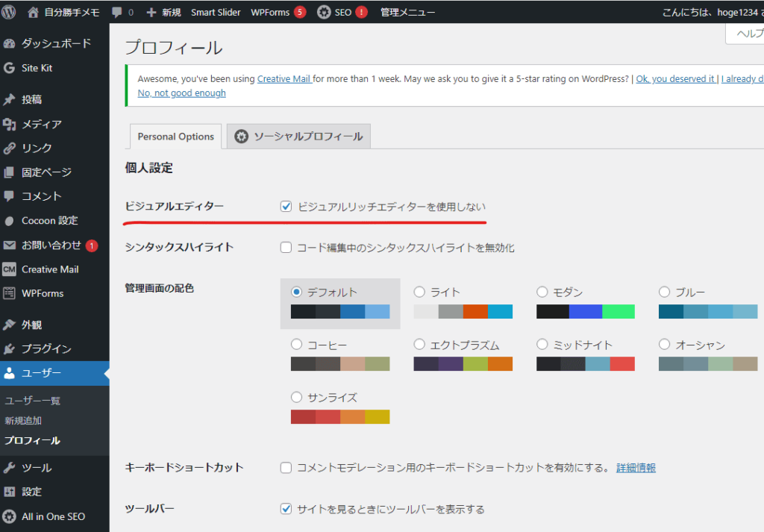764x532 pixels.
Task: Choose the Ectoplasm color scheme radio button
Action: 419,345
